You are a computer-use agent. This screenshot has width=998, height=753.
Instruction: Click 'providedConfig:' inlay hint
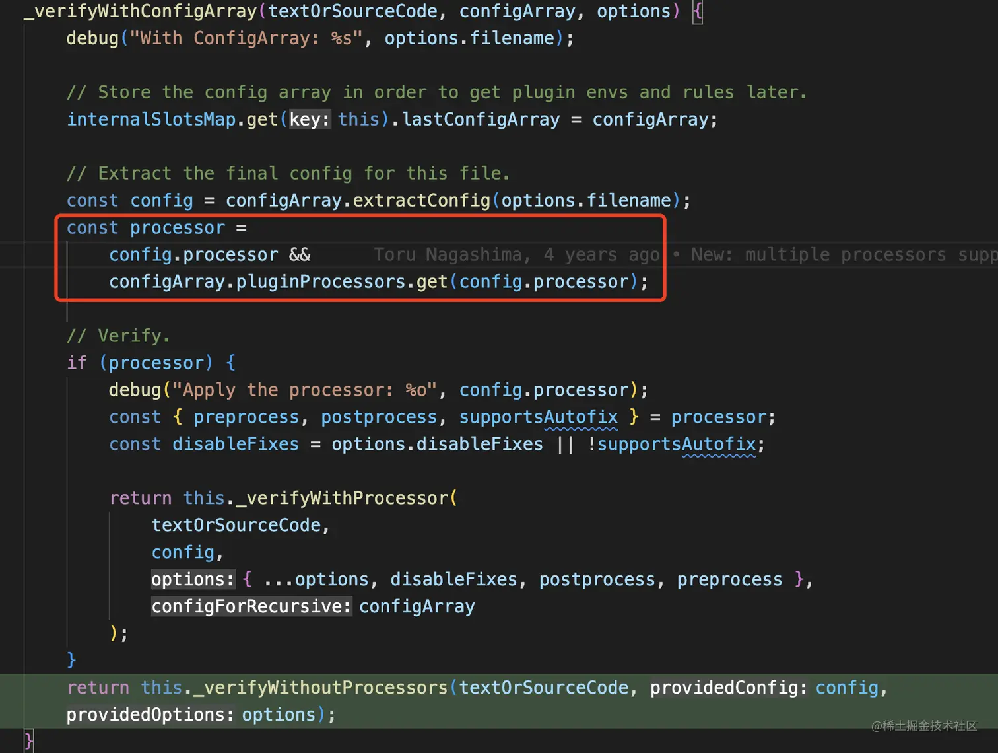click(x=729, y=688)
